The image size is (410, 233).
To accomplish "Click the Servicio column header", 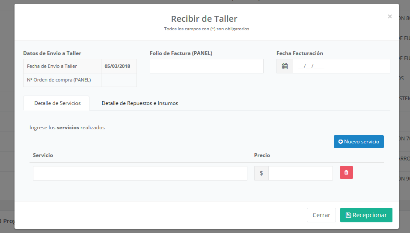I will coord(43,155).
